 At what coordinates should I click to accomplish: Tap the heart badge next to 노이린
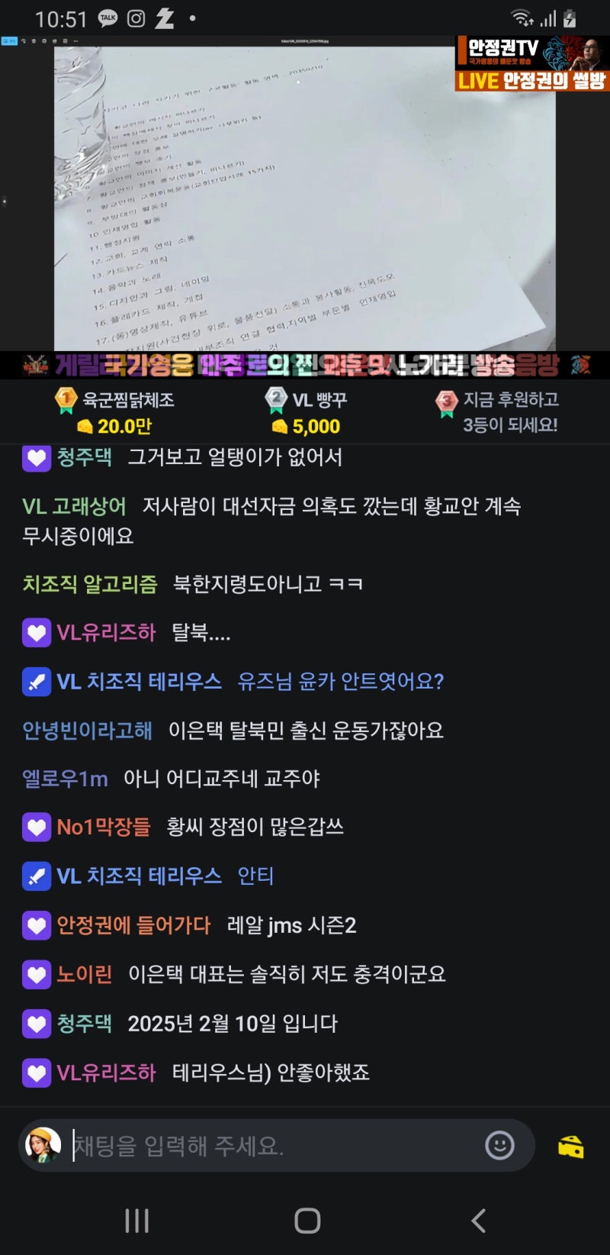pyautogui.click(x=37, y=975)
